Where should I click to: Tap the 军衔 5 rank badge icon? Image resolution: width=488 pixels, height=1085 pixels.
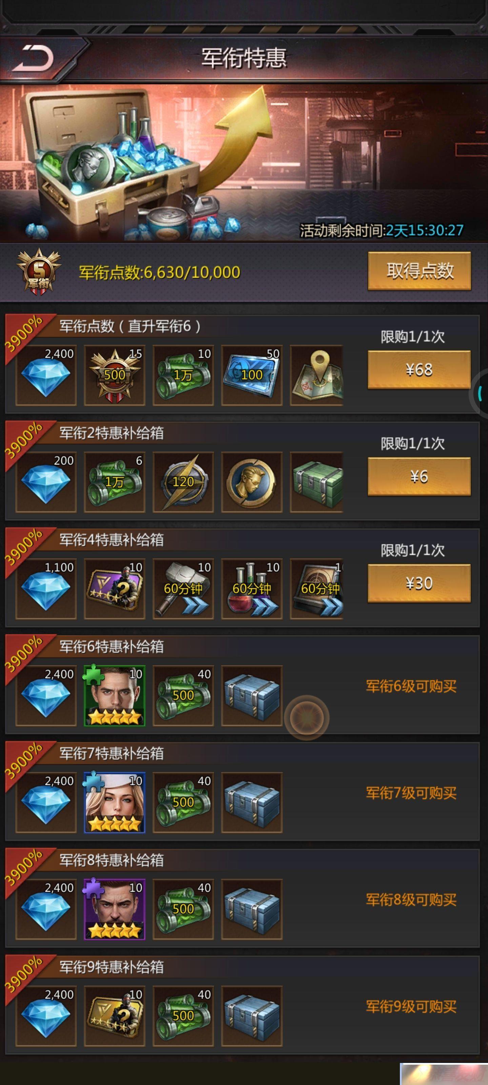(x=39, y=271)
